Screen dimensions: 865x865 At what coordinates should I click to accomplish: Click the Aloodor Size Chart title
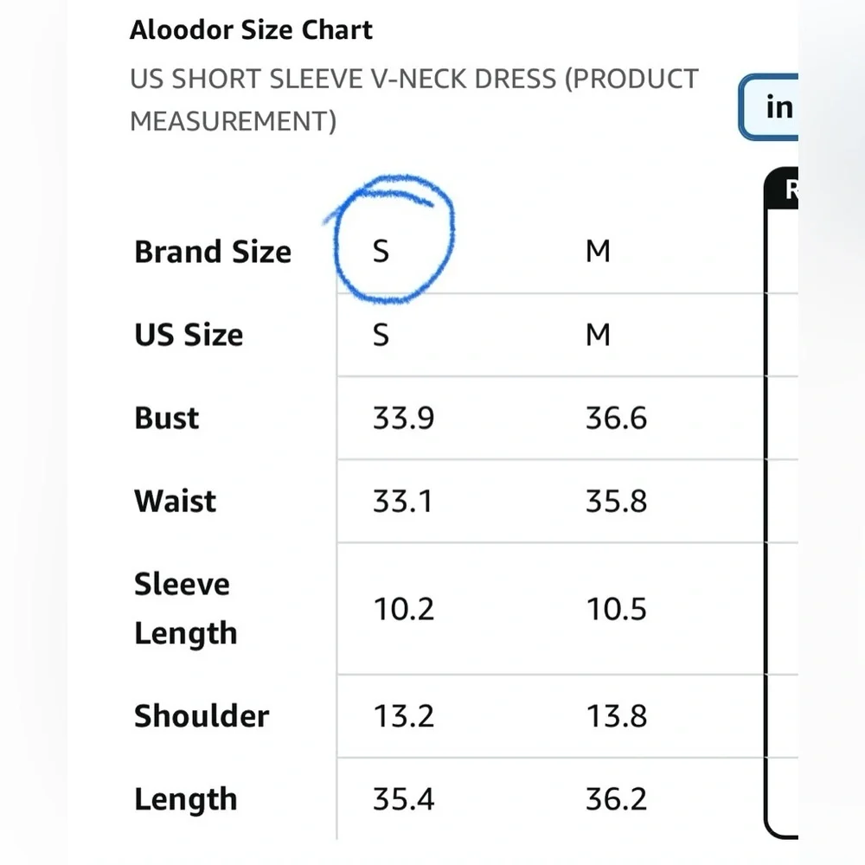(x=251, y=29)
